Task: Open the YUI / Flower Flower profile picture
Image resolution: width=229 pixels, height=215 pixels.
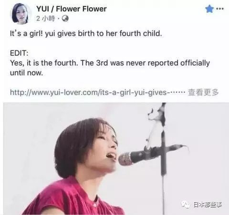Action: 21,14
